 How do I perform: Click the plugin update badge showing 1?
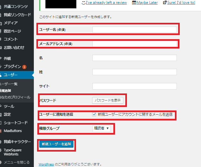(24, 67)
